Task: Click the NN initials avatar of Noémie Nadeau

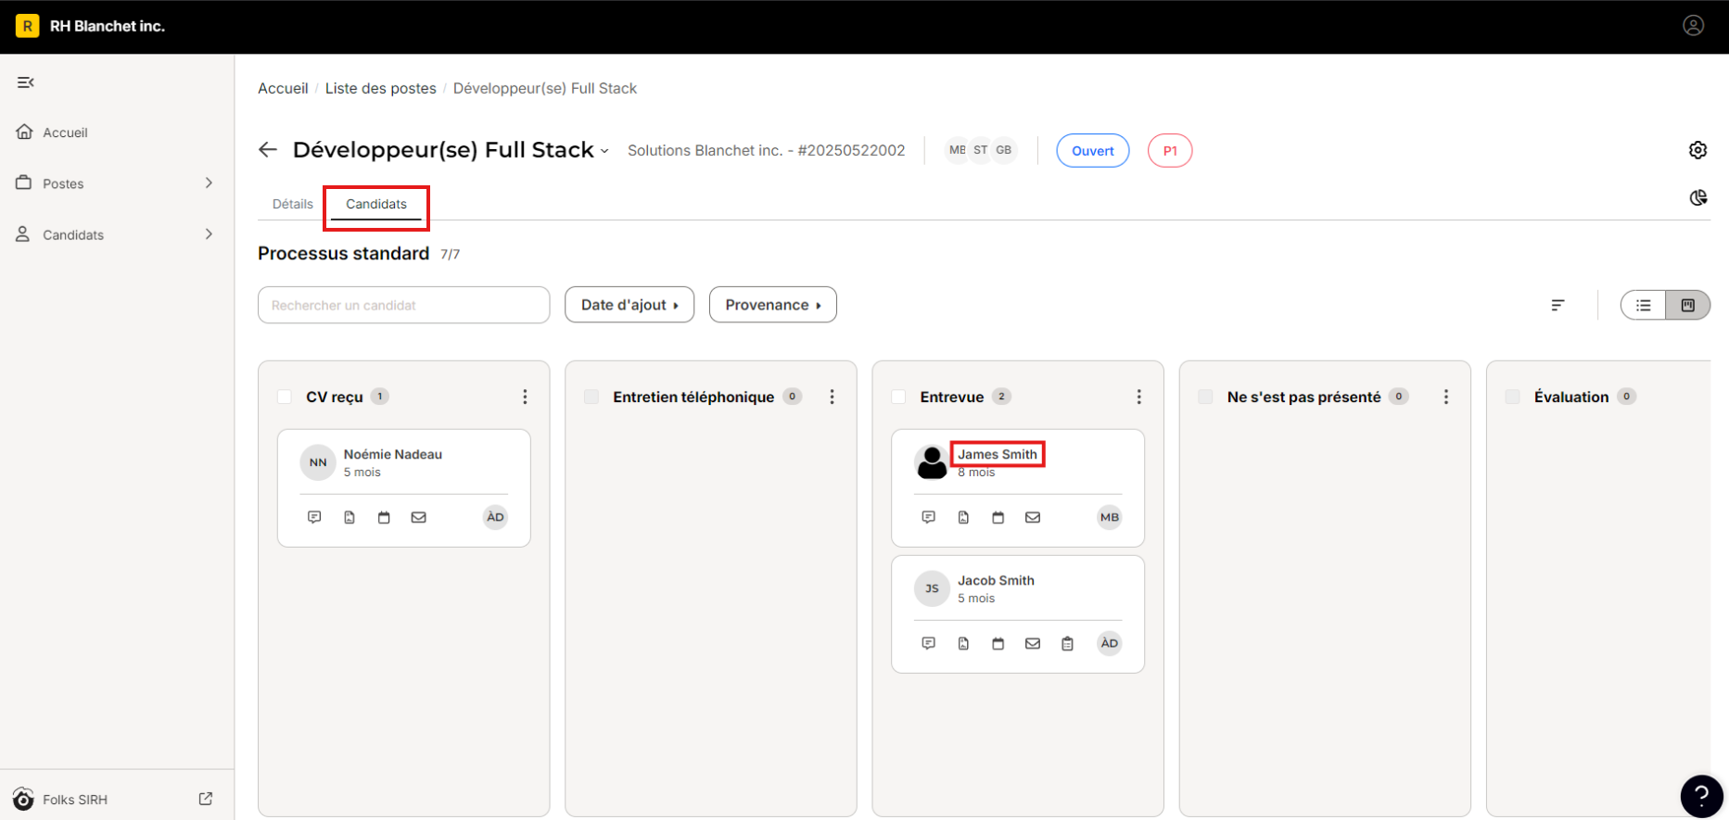Action: pyautogui.click(x=318, y=462)
